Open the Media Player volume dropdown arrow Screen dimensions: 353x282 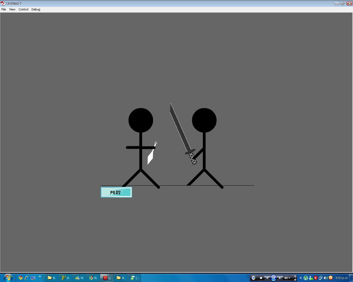(x=289, y=278)
